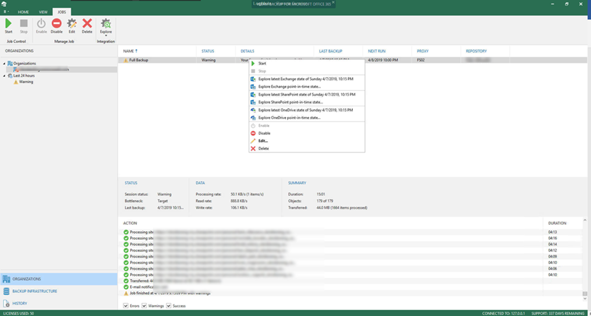Choose Disable in the context menu
Image resolution: width=591 pixels, height=316 pixels.
[307, 133]
